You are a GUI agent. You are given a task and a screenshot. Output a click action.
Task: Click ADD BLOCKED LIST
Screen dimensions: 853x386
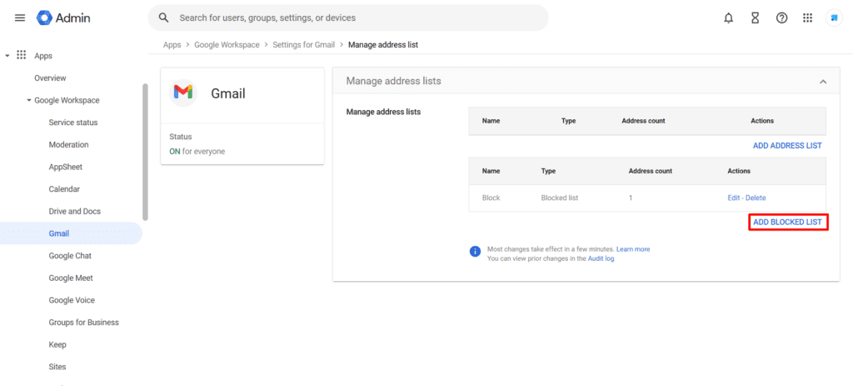point(788,222)
